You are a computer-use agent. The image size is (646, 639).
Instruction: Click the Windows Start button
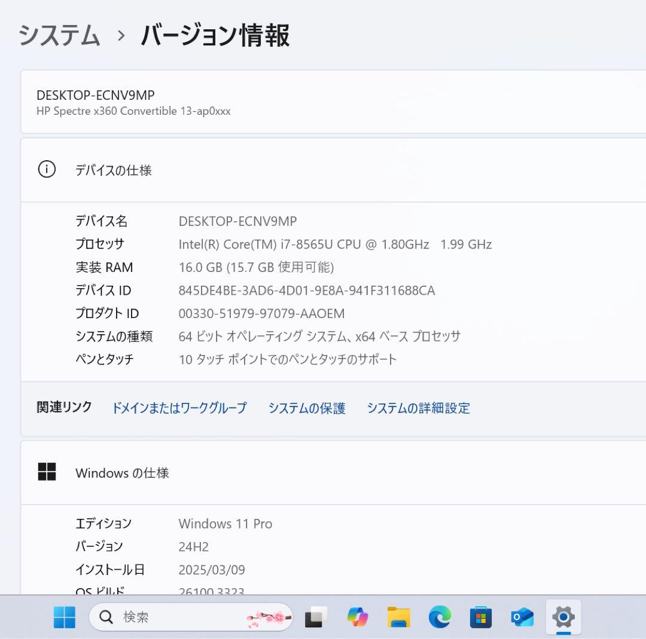(x=65, y=617)
